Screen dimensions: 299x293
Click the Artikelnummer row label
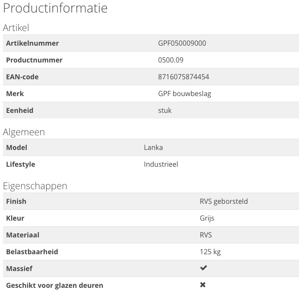point(32,43)
